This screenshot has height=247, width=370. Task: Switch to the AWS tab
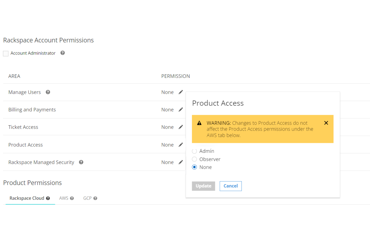coord(64,198)
